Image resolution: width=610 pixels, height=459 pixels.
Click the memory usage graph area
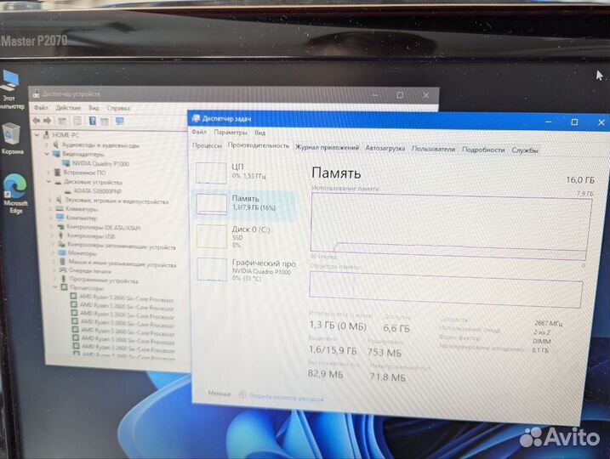point(451,225)
